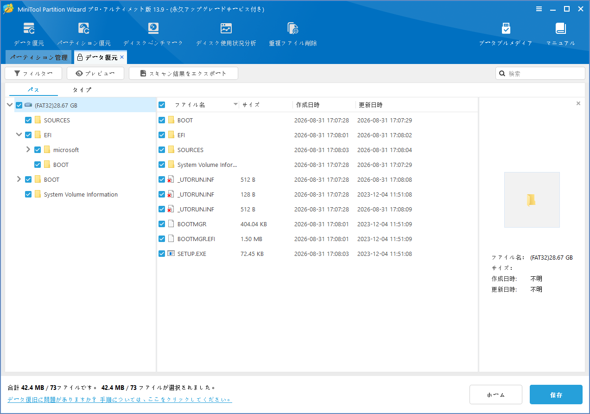Click the SOURCES folder icon in file list
Image resolution: width=590 pixels, height=414 pixels.
[171, 150]
